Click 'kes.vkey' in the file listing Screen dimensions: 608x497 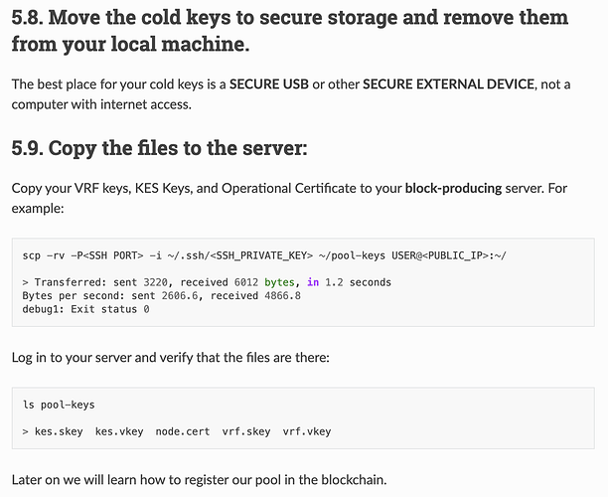pos(119,431)
